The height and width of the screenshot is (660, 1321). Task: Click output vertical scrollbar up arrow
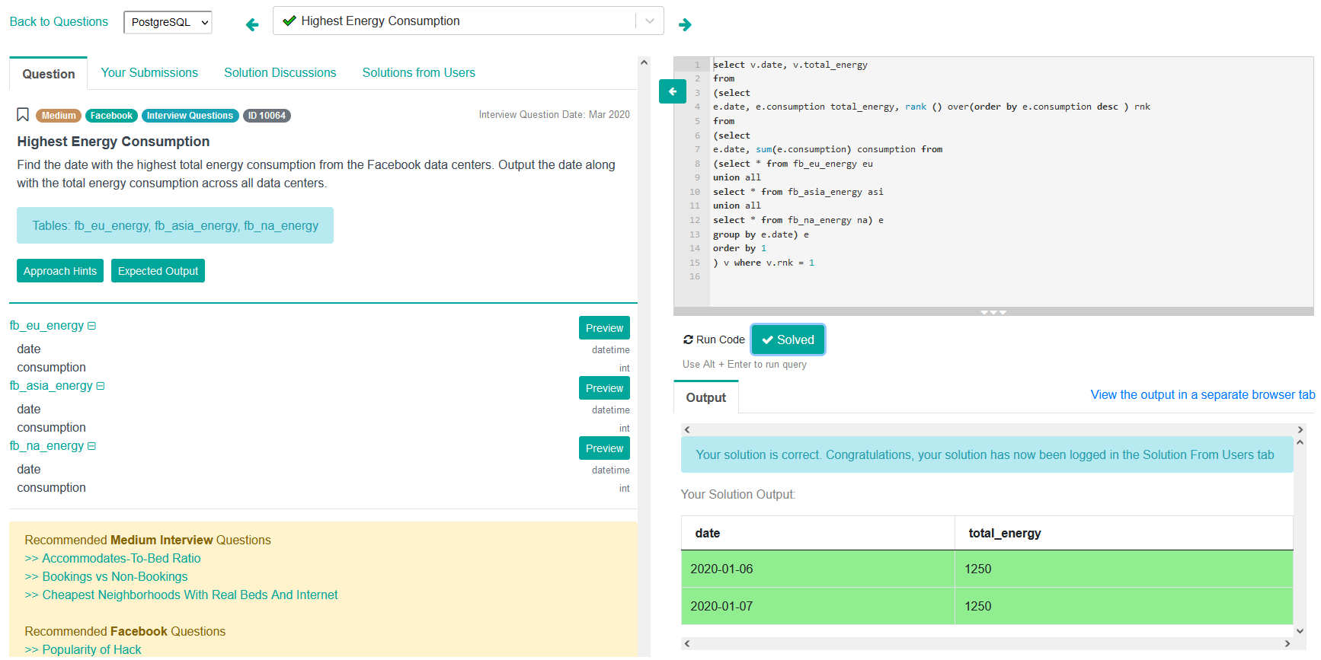(x=1300, y=442)
